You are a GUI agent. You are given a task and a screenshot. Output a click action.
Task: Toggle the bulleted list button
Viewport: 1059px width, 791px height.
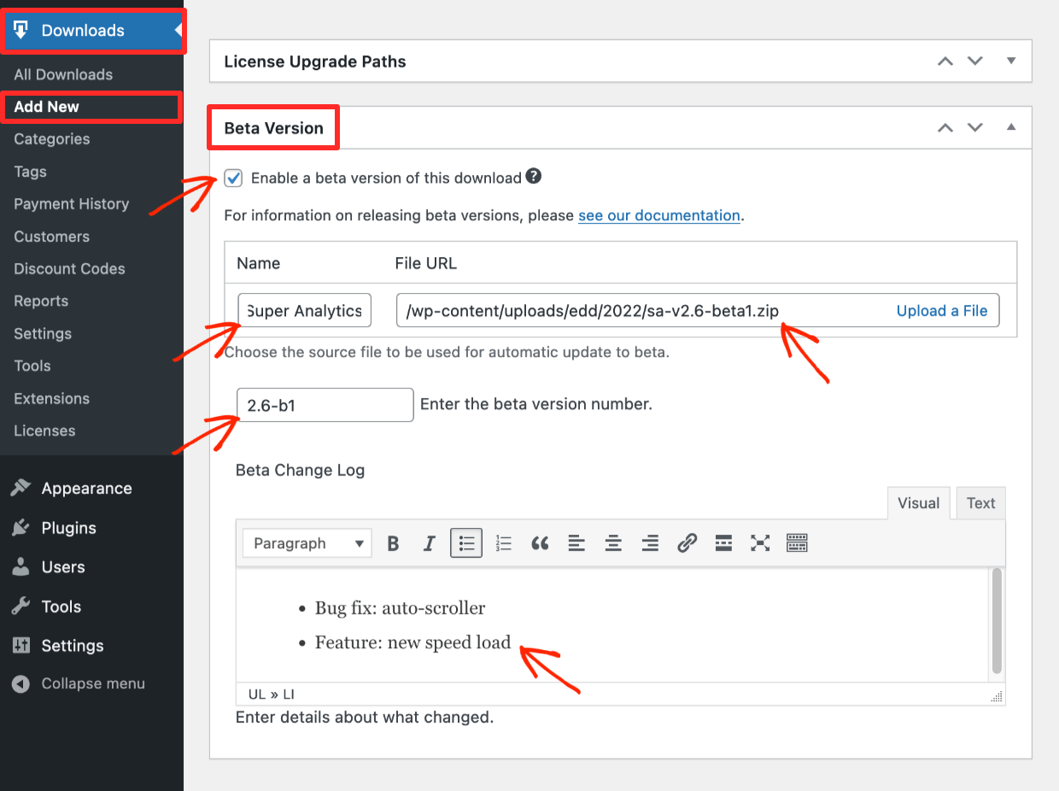466,543
